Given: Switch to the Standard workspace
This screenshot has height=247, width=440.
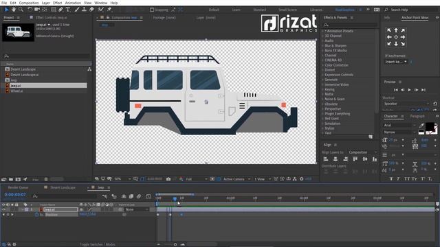Looking at the screenshot, I should click(x=260, y=10).
